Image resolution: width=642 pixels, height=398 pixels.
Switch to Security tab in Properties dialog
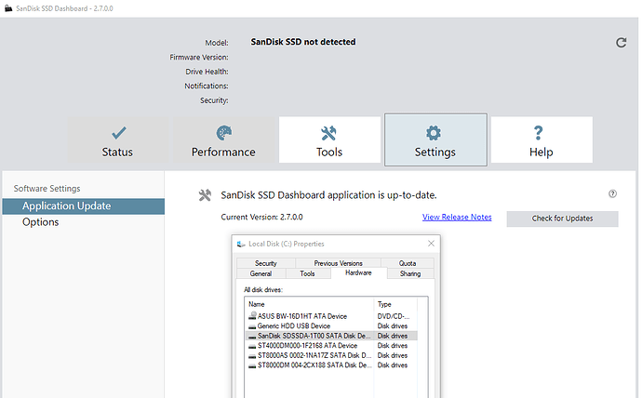coord(266,263)
